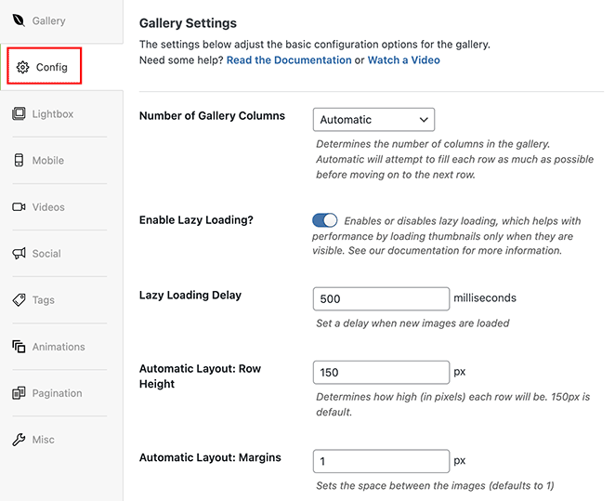Disable the Enable Lazy Loading toggle
This screenshot has height=501, width=615.
(325, 221)
